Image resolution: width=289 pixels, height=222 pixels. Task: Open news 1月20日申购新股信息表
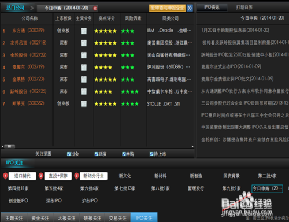[235, 30]
